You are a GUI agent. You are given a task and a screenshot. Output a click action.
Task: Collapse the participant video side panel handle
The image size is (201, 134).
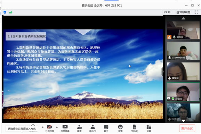coord(163,72)
